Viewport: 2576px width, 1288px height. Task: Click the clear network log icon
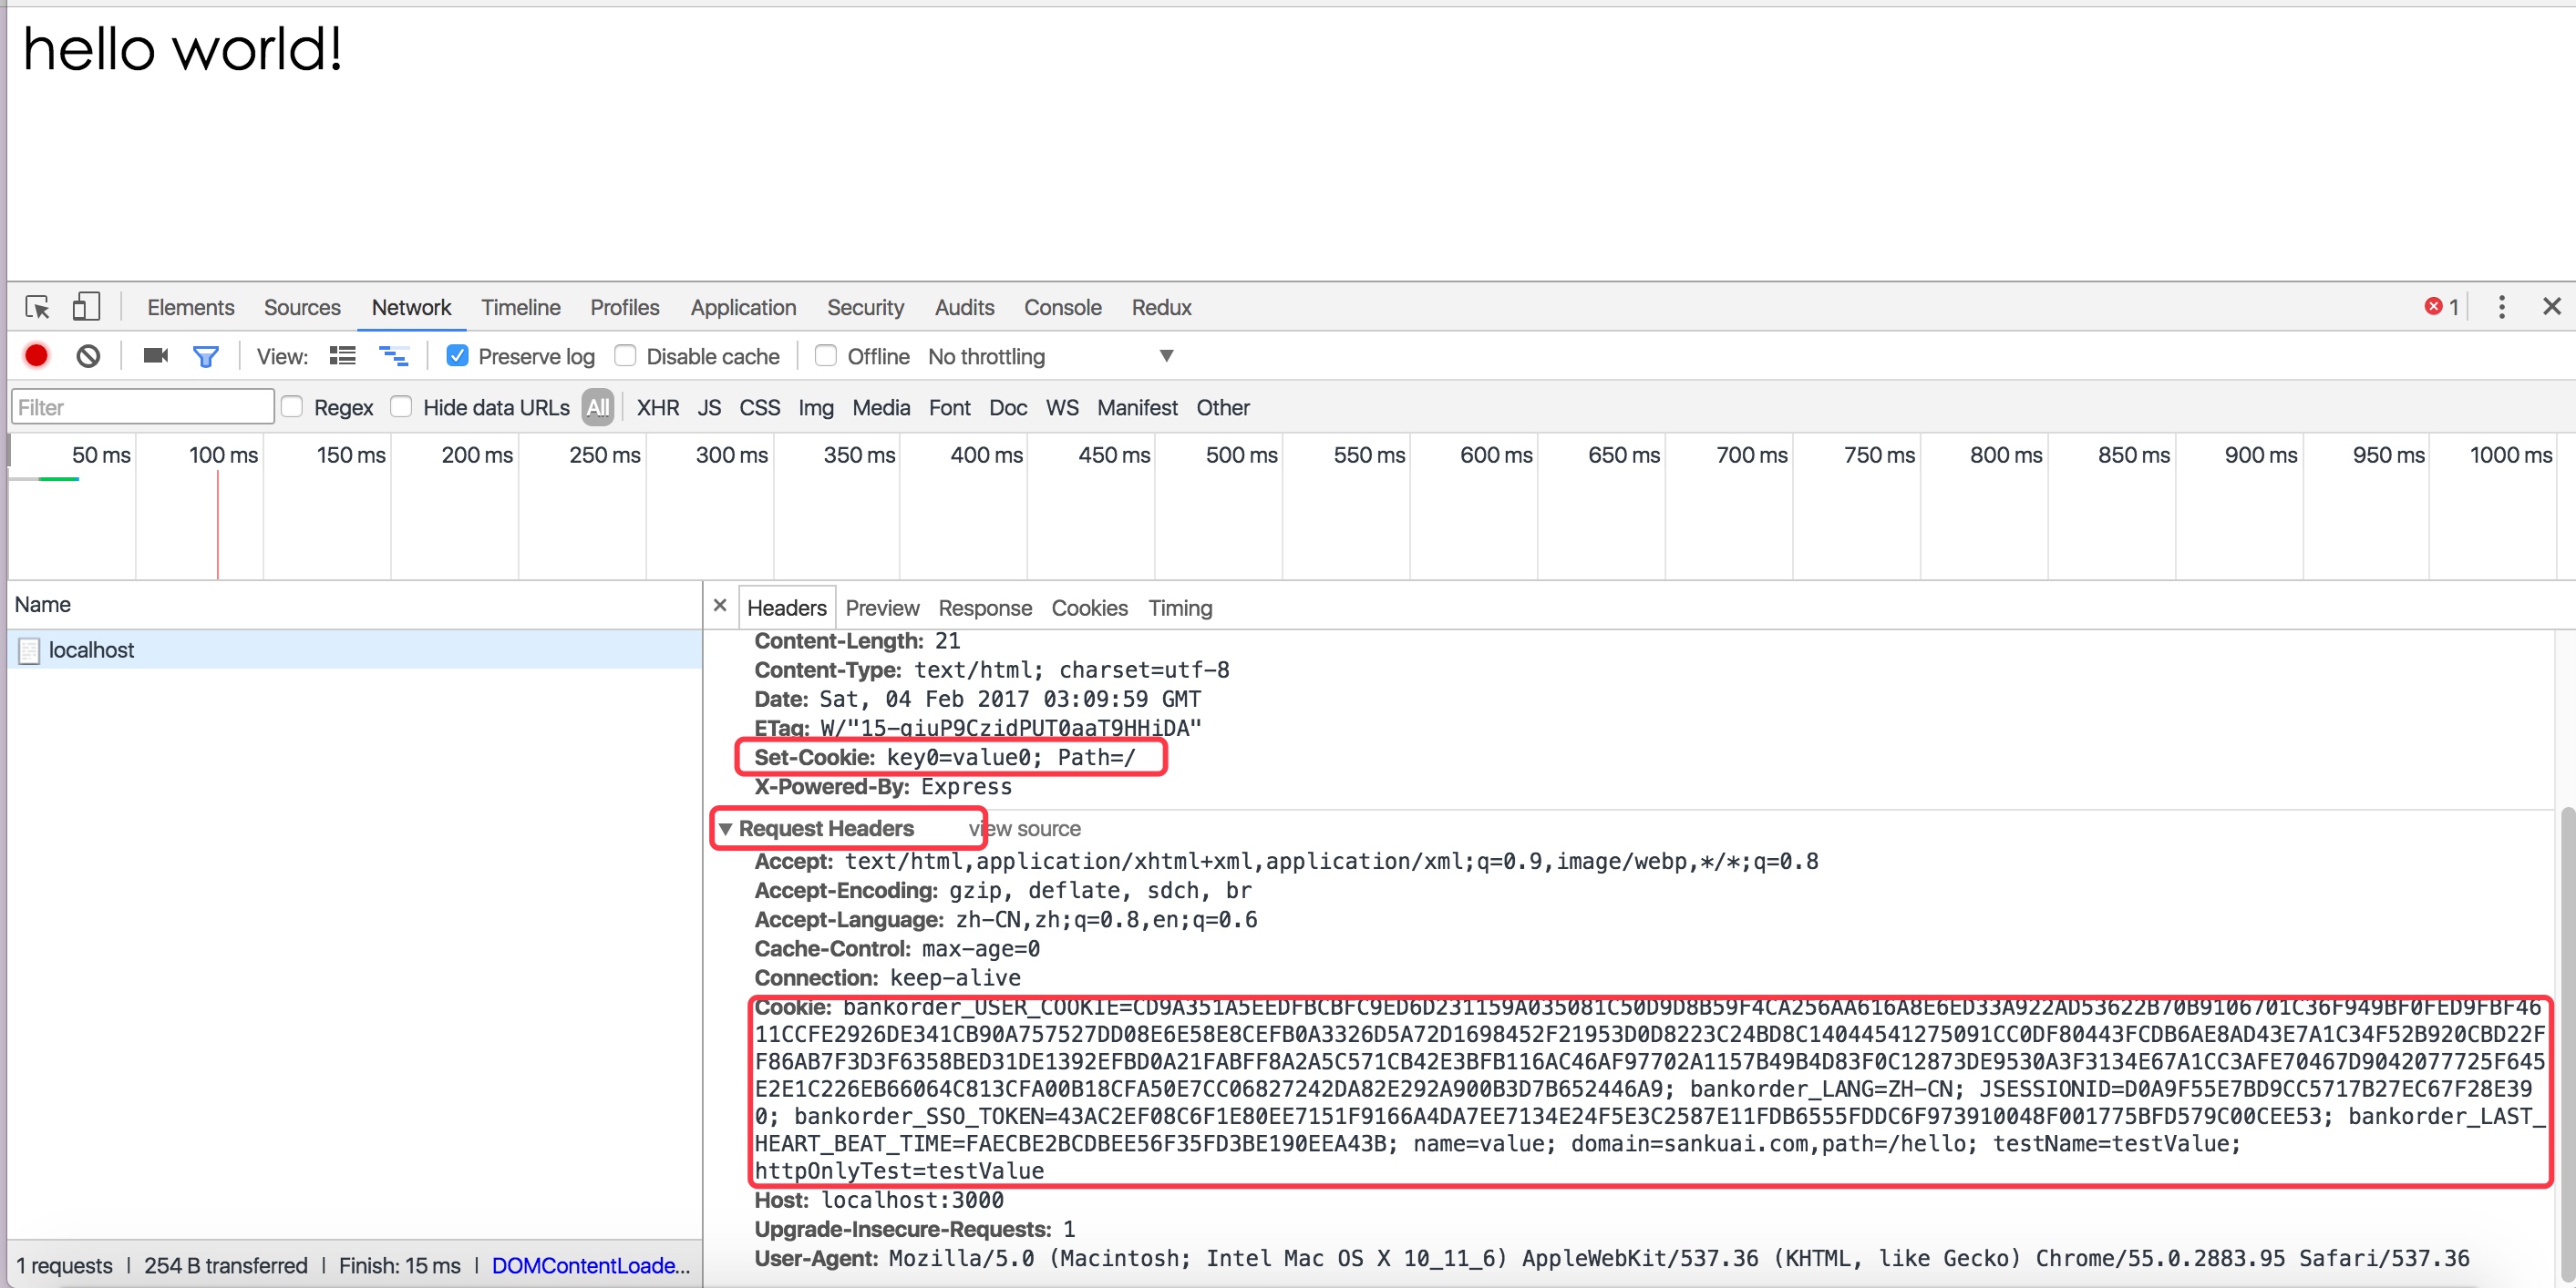point(88,356)
